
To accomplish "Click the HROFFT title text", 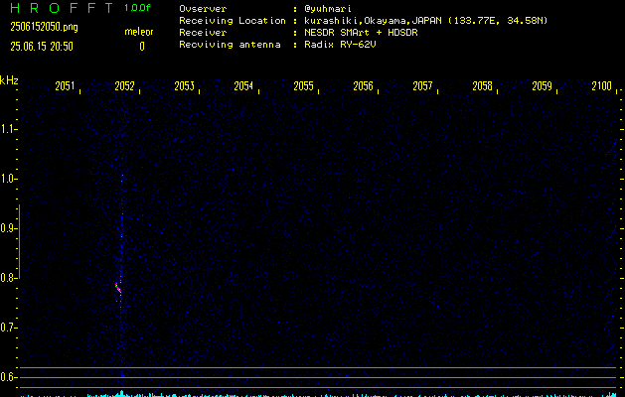I will pyautogui.click(x=62, y=8).
